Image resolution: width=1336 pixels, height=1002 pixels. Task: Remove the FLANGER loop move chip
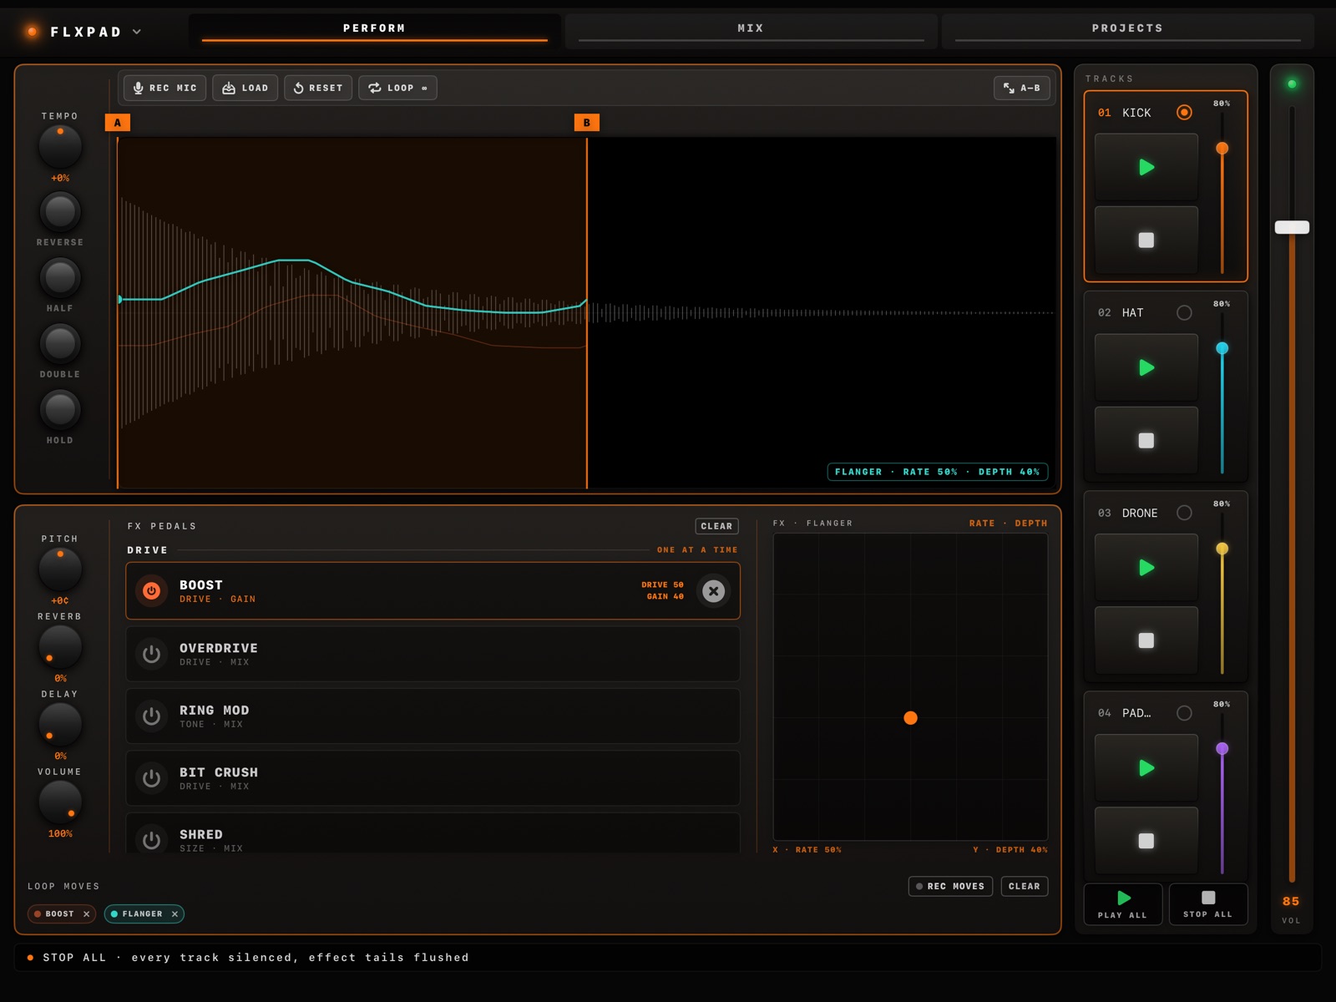[175, 914]
